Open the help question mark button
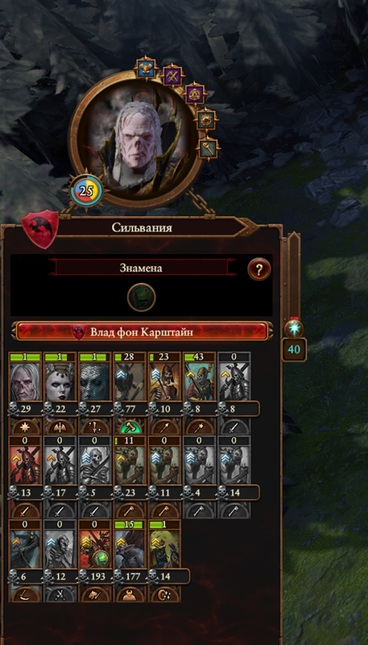Image resolution: width=368 pixels, height=645 pixels. pos(259,269)
